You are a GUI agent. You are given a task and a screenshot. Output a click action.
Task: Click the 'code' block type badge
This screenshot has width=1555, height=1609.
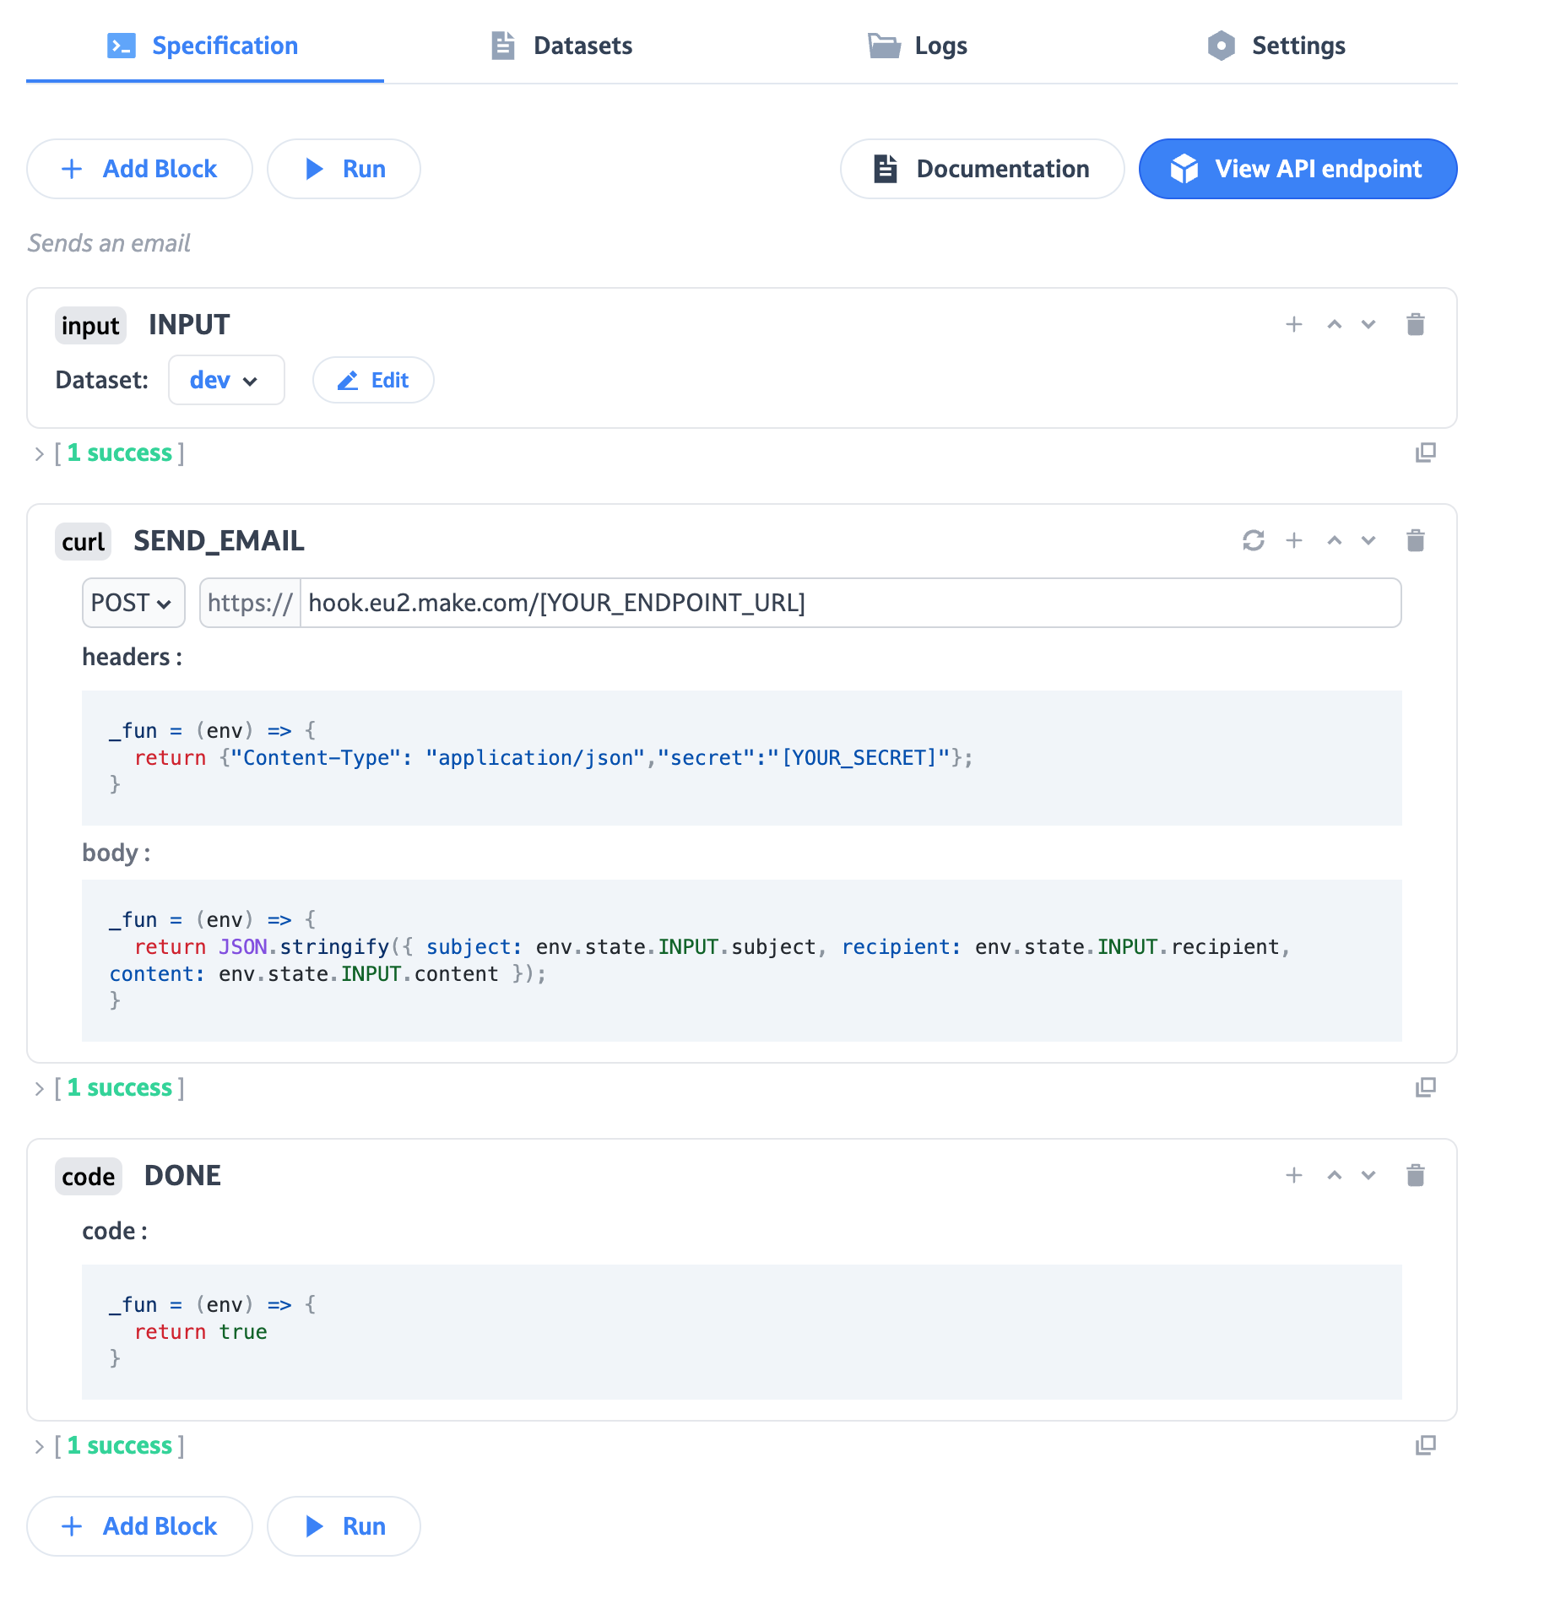89,1176
